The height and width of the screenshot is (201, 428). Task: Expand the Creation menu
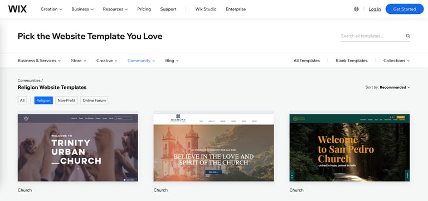[x=52, y=9]
